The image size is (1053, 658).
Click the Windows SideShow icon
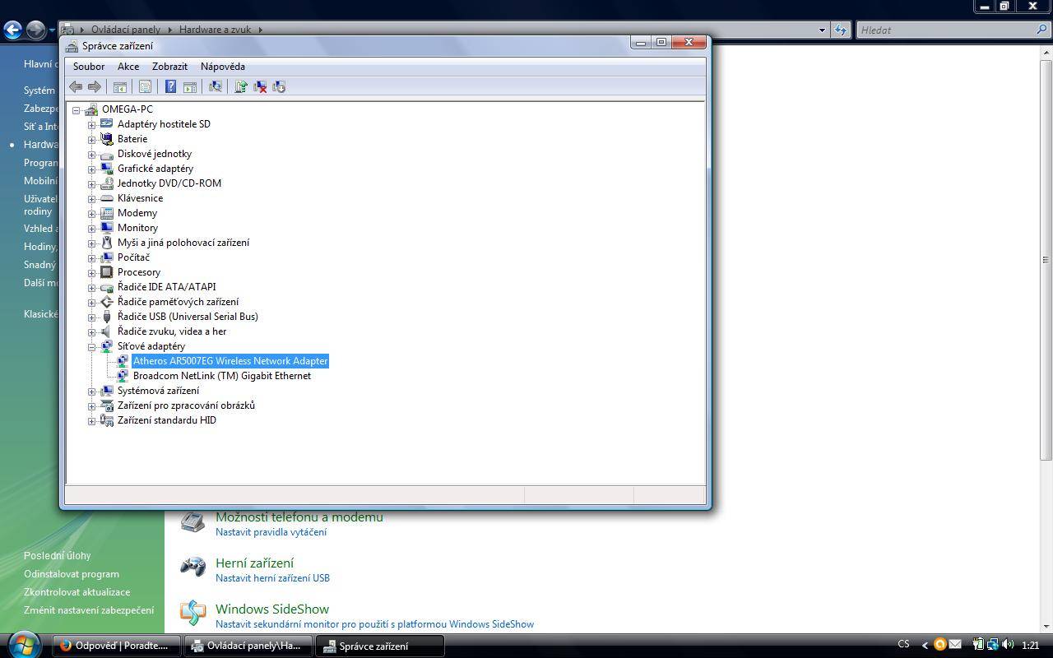tap(193, 614)
